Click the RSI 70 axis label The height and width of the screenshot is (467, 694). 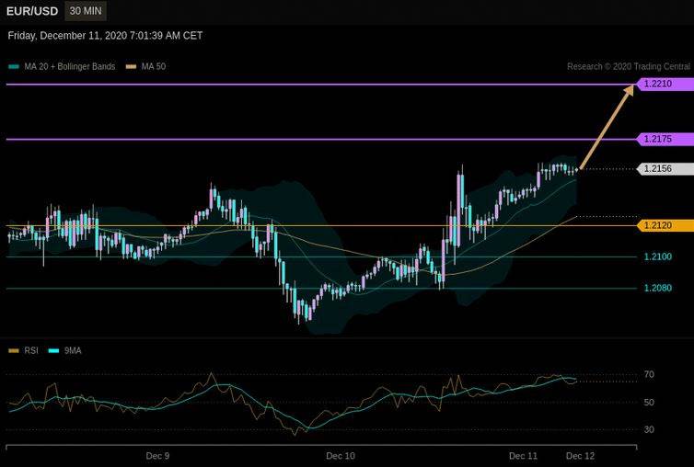pyautogui.click(x=649, y=374)
